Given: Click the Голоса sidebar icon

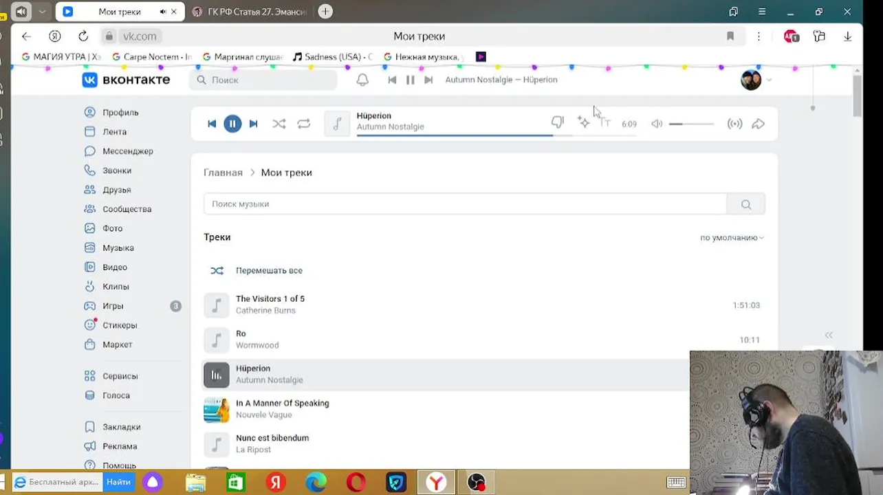Looking at the screenshot, I should click(89, 395).
